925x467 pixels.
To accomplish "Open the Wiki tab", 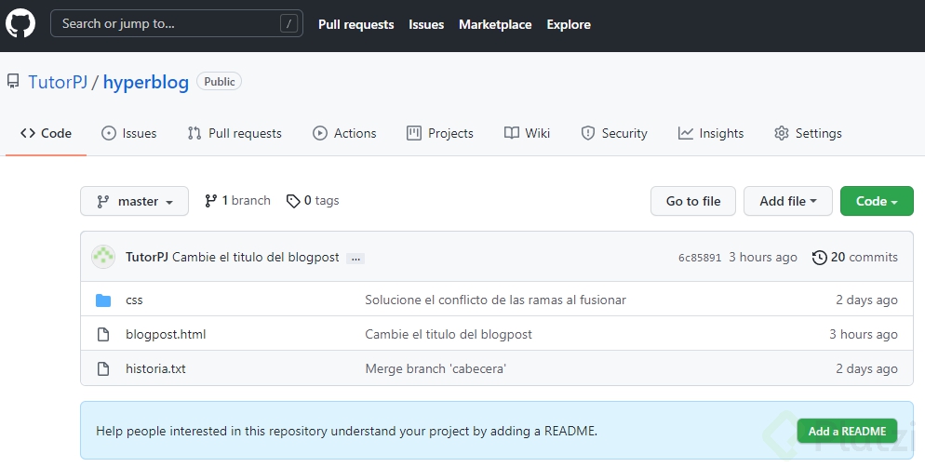I will click(x=528, y=133).
